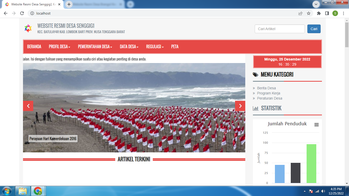Open the Windows Start menu

7,191
